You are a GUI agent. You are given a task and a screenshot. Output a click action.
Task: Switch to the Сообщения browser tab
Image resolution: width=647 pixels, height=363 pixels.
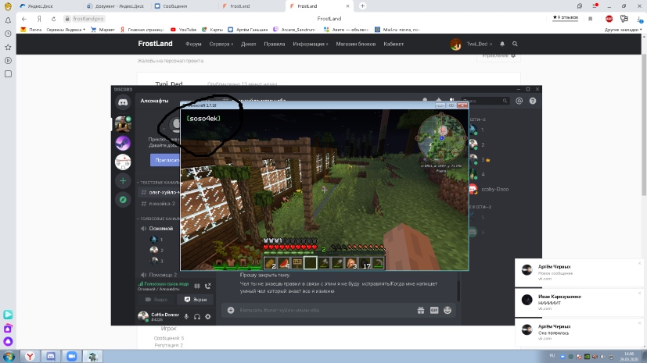point(175,6)
